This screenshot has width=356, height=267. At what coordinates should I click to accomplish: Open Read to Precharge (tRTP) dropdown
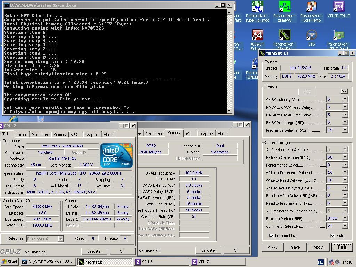[x=345, y=203]
